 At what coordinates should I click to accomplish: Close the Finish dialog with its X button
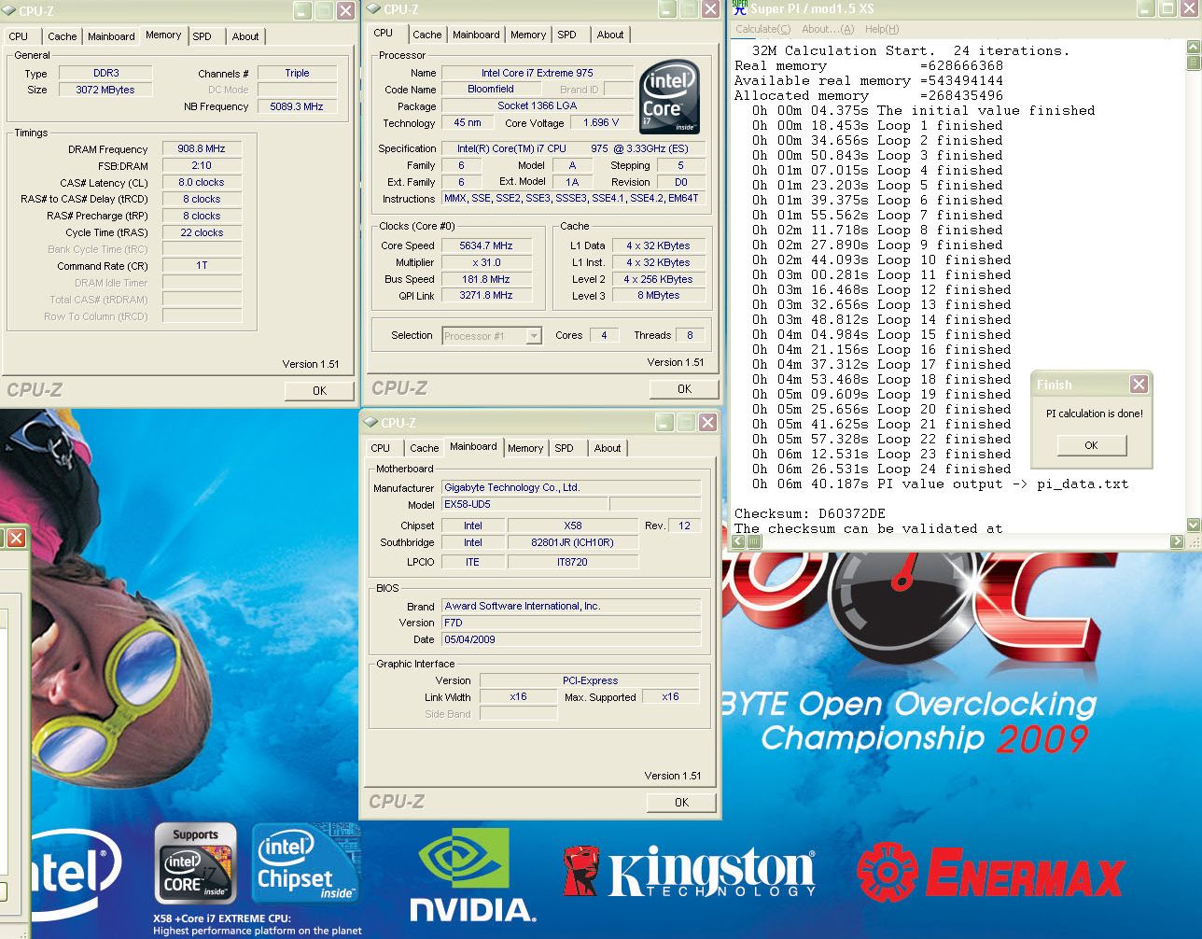tap(1139, 385)
